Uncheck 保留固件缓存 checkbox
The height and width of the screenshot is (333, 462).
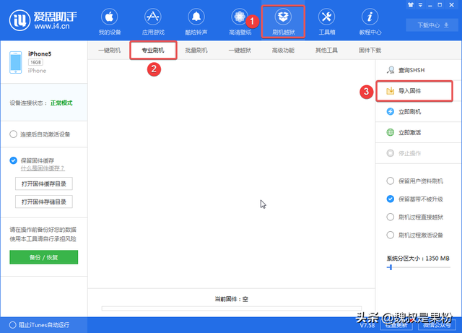click(13, 160)
